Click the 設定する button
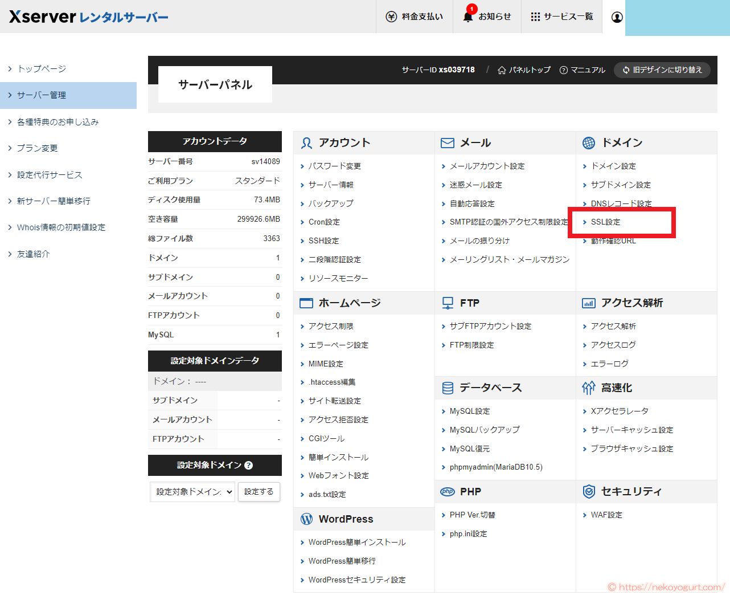This screenshot has height=595, width=730. click(259, 492)
